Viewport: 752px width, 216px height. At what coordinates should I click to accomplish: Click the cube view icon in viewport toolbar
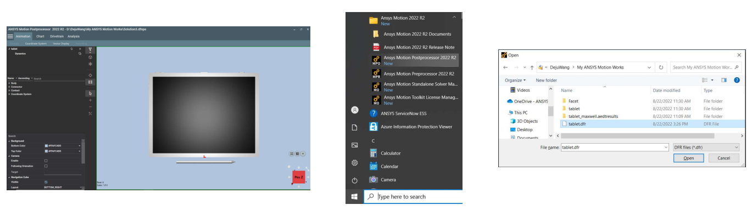pyautogui.click(x=90, y=57)
